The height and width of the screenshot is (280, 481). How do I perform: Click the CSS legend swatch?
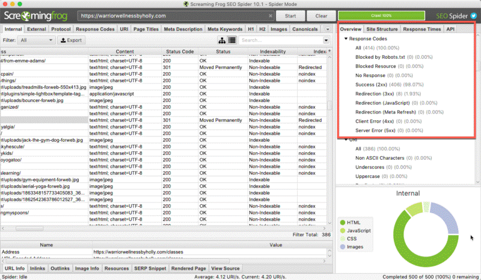[x=343, y=239]
